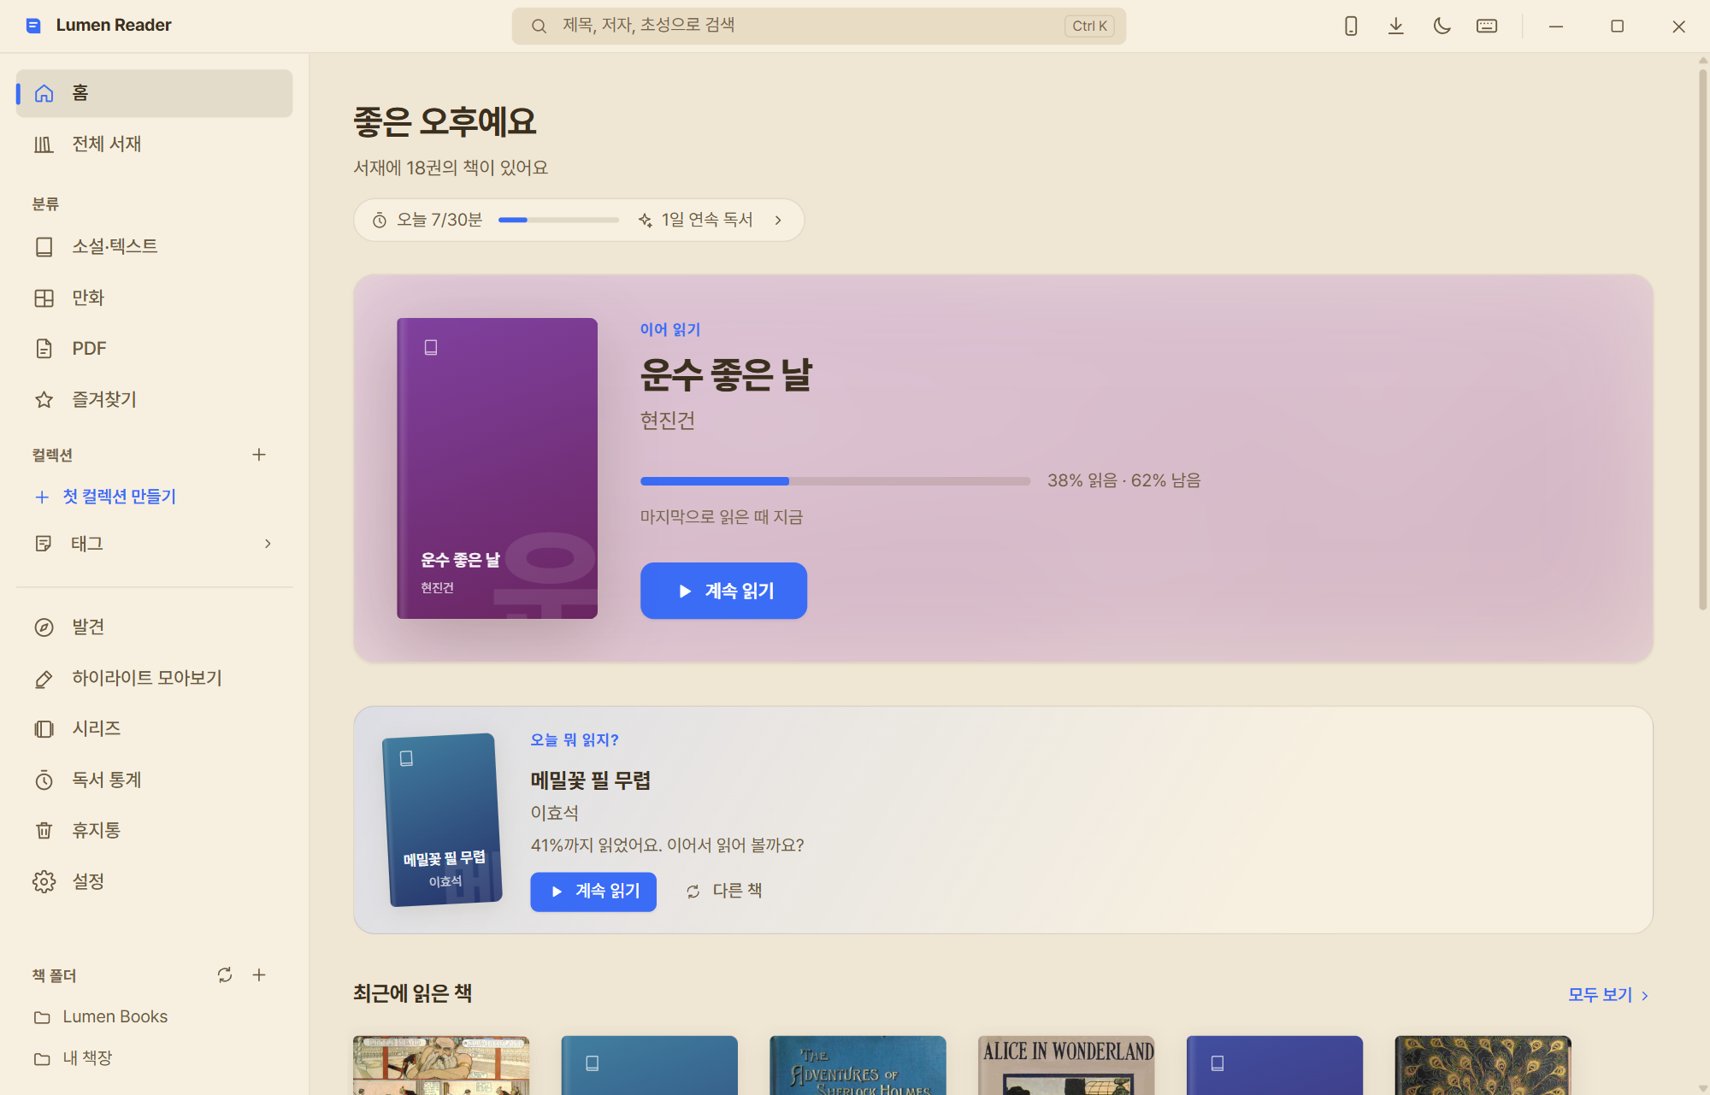Toggle dark mode with the moon icon
Image resolution: width=1710 pixels, height=1095 pixels.
pos(1442,26)
